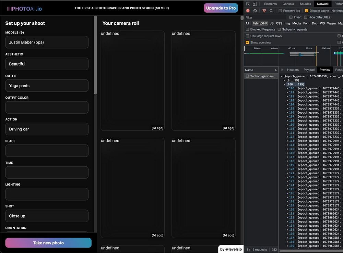Open the first undefined camera roll photo

[x=132, y=80]
